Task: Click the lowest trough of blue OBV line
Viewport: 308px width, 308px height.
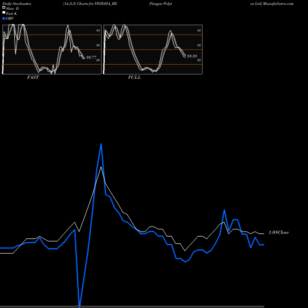Action: [x=79, y=306]
